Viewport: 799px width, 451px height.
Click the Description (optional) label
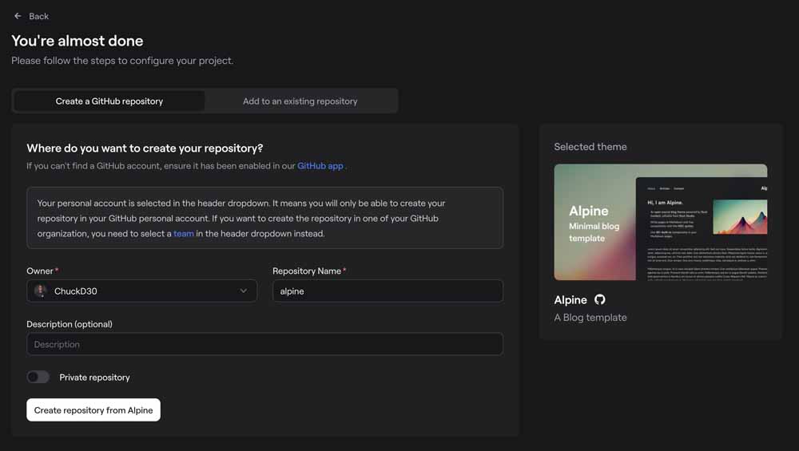pyautogui.click(x=70, y=324)
